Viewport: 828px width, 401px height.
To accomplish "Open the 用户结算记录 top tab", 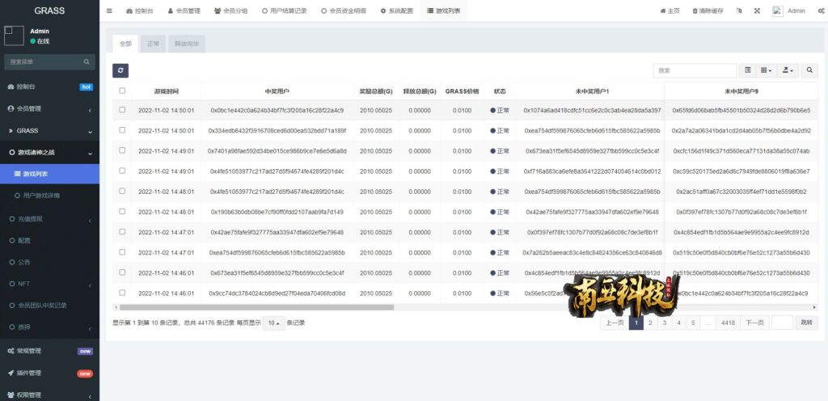I will [x=284, y=11].
